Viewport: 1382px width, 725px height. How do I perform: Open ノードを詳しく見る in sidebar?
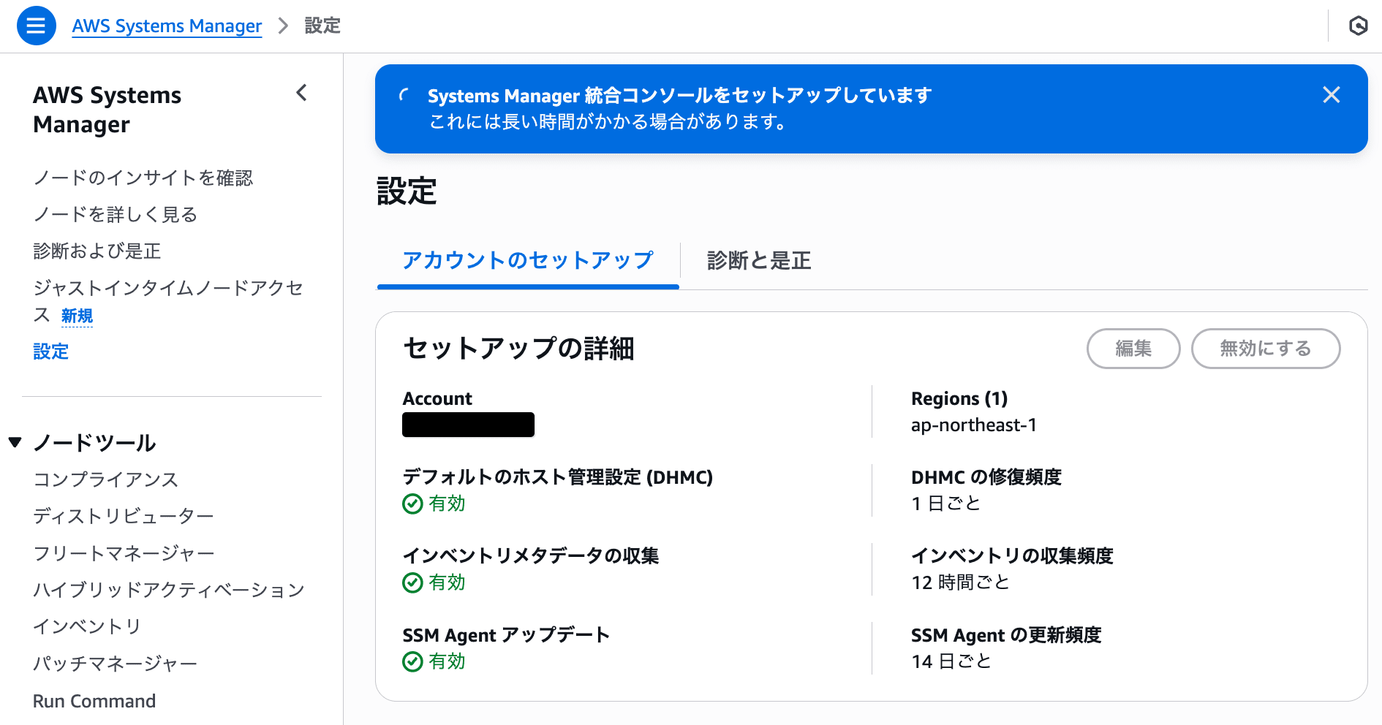click(116, 214)
